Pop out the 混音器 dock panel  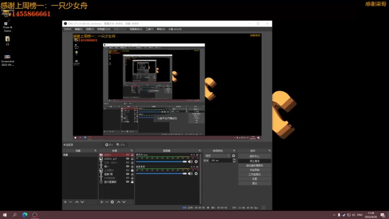click(200, 151)
